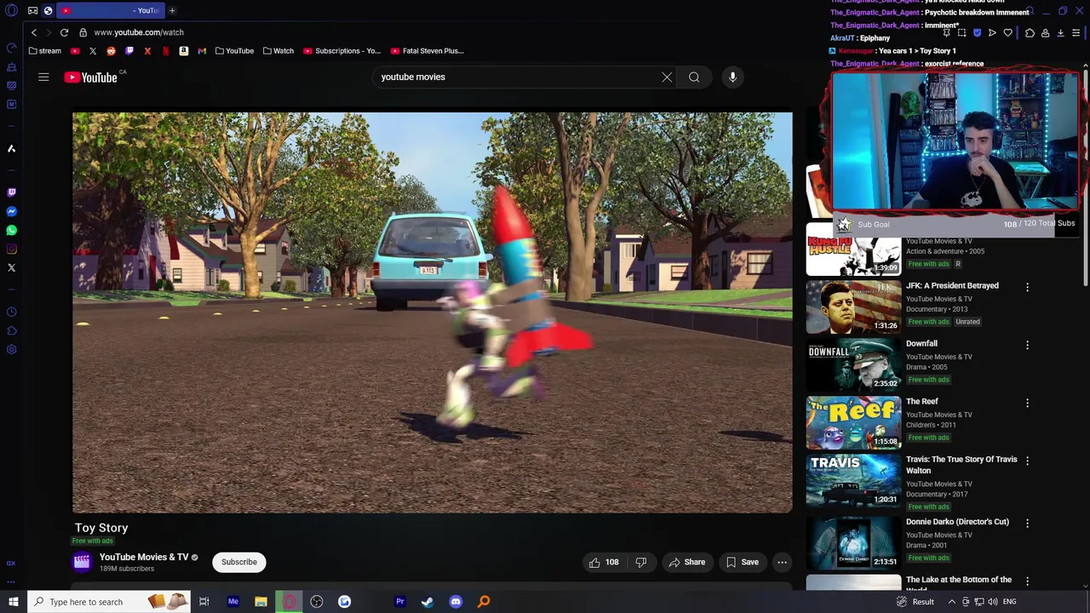Open a new browser tab
This screenshot has height=613, width=1090.
coord(172,10)
